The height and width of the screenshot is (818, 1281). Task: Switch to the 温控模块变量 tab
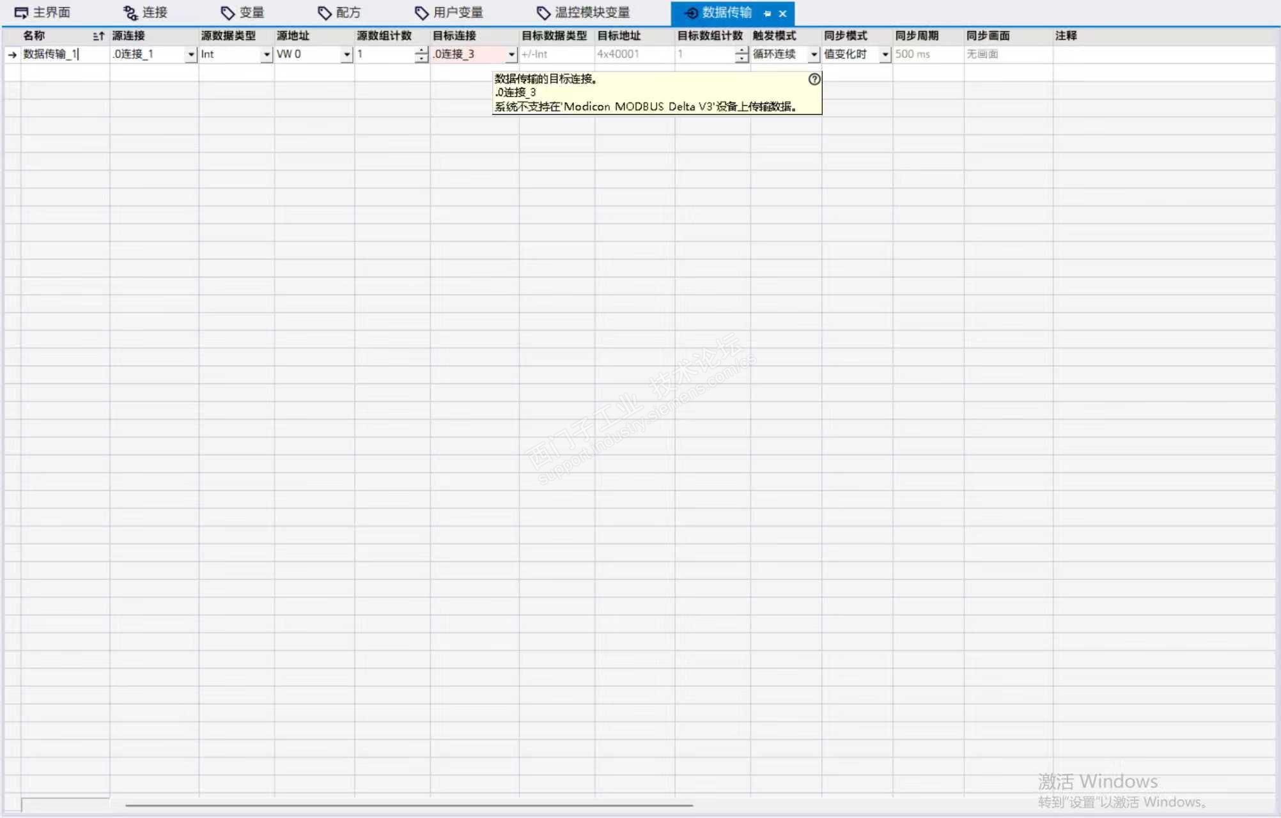pos(584,13)
